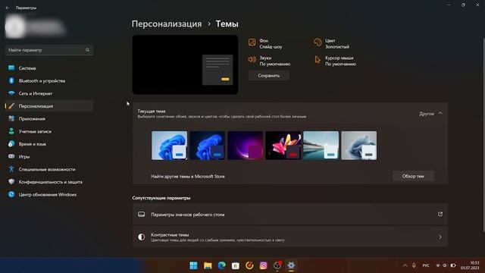This screenshot has height=273, width=485.
Task: Open the taskbar clock and date
Action: click(470, 265)
